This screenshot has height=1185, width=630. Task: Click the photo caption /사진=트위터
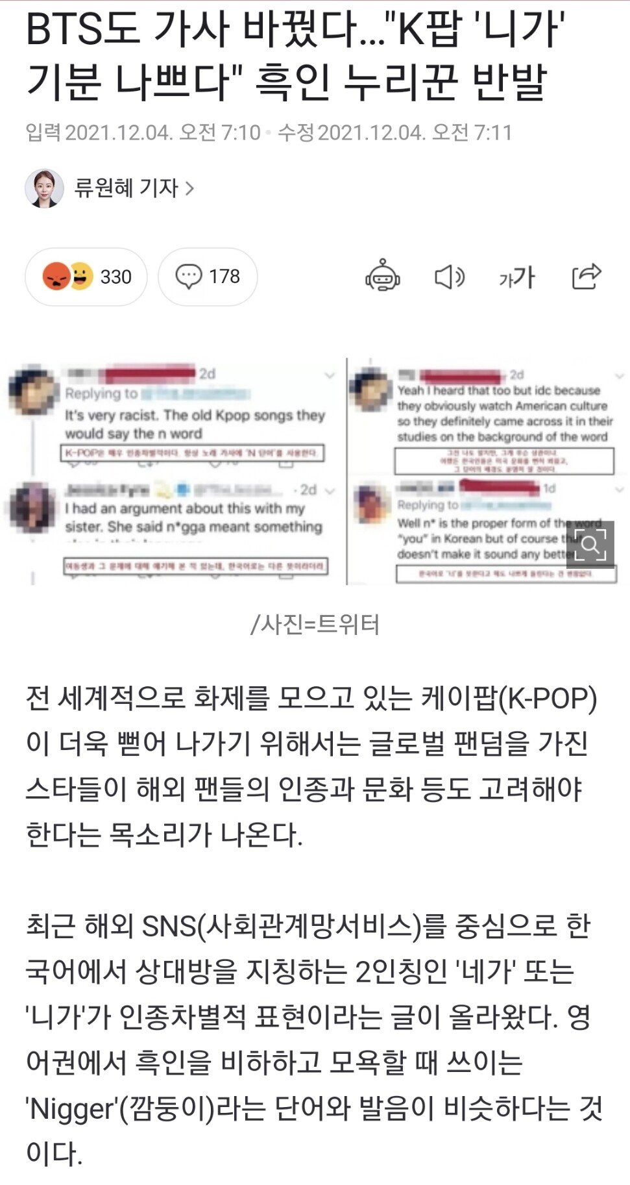click(315, 624)
